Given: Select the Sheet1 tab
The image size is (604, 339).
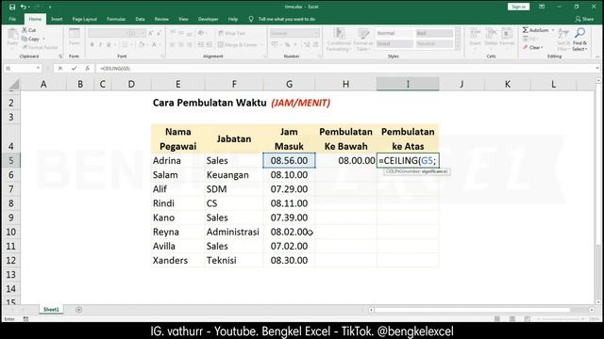Looking at the screenshot, I should [x=51, y=310].
